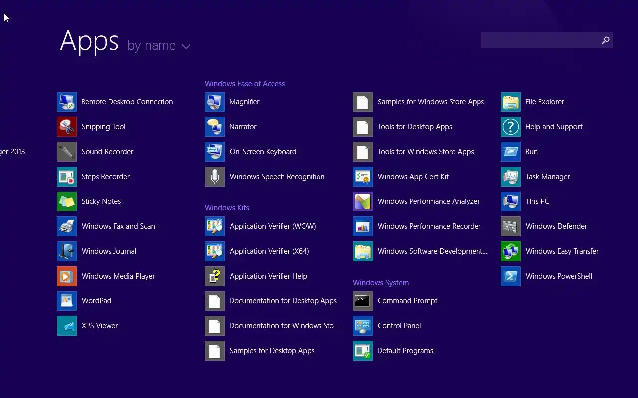Start Steps Recorder from its icon

click(67, 177)
